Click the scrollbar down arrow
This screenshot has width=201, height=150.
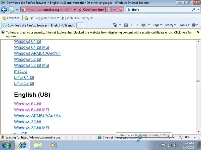198,132
